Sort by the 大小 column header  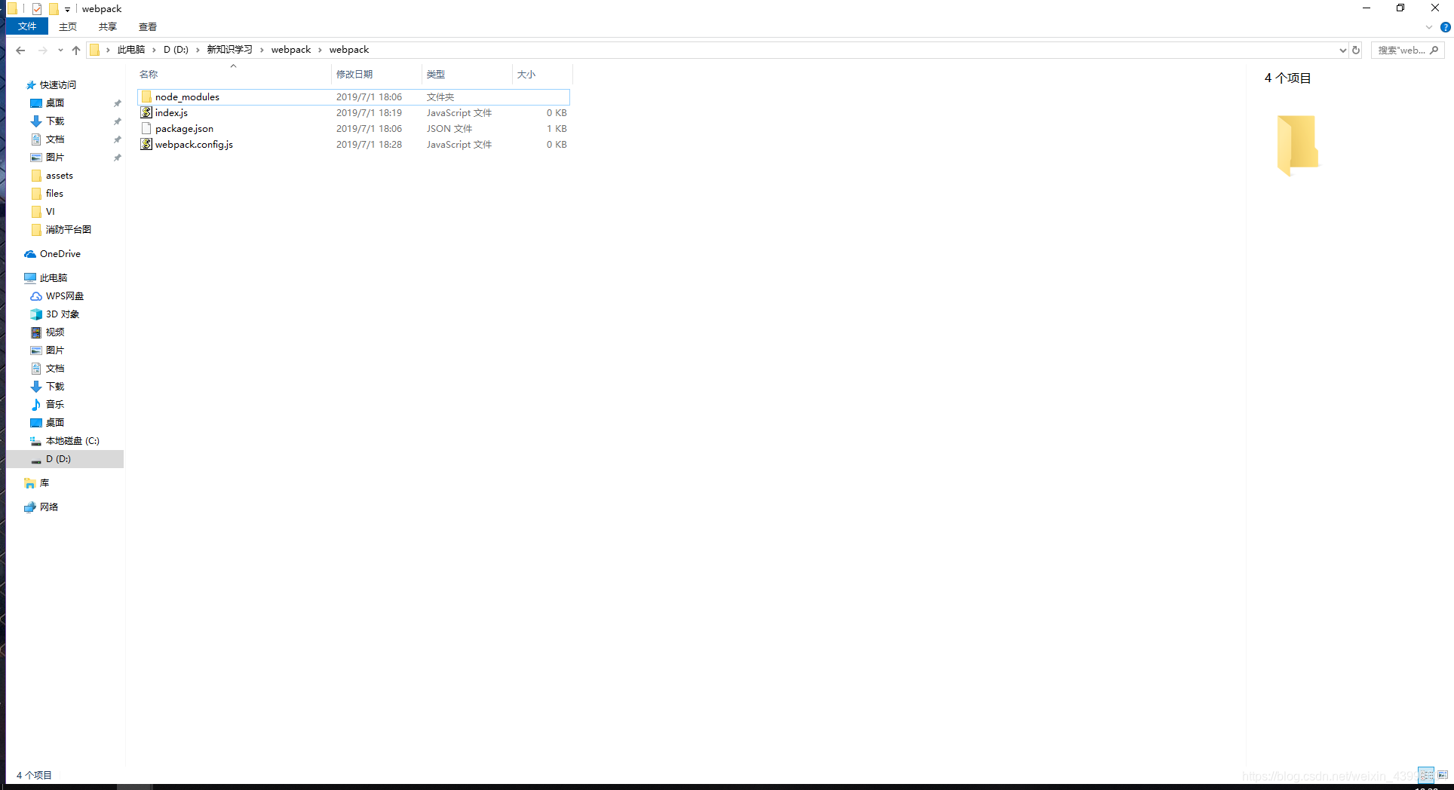pyautogui.click(x=542, y=74)
